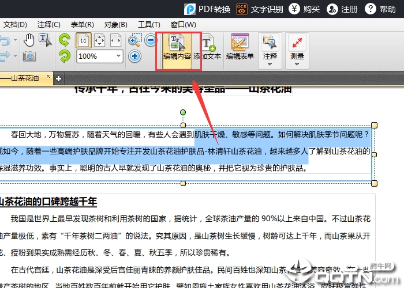Click Fit Page zoom icon
This screenshot has height=288, width=404.
click(x=99, y=40)
